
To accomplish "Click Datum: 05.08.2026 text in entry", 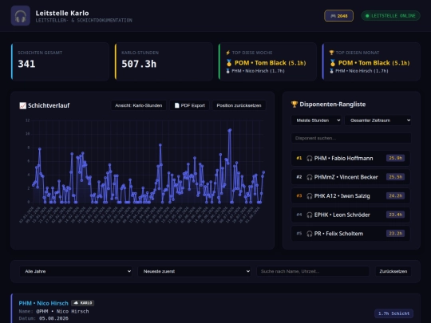I will (43, 318).
